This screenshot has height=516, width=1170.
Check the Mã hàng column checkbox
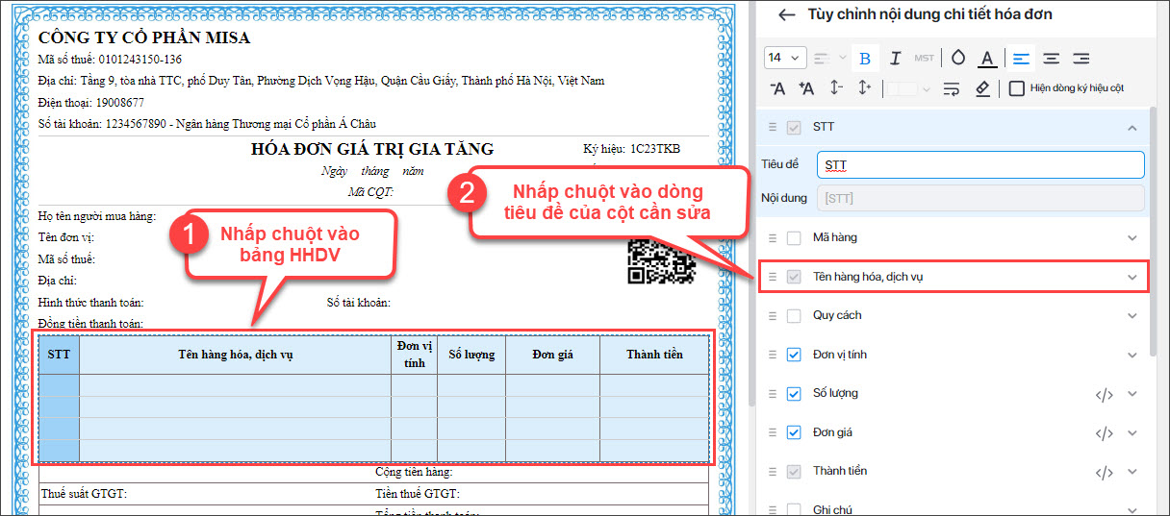click(x=794, y=237)
